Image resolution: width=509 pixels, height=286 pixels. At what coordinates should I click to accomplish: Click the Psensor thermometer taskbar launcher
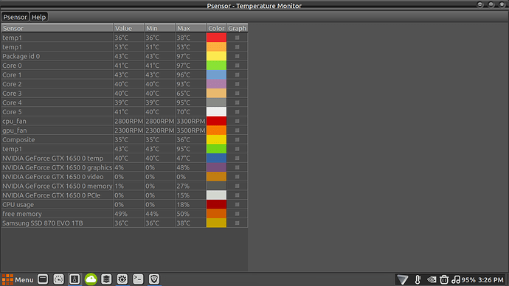[x=75, y=279]
